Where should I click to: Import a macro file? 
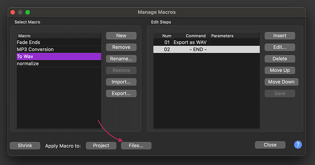coord(121,82)
